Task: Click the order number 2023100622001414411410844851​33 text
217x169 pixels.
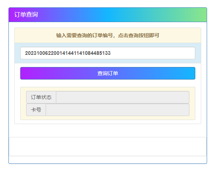Action: [x=68, y=53]
